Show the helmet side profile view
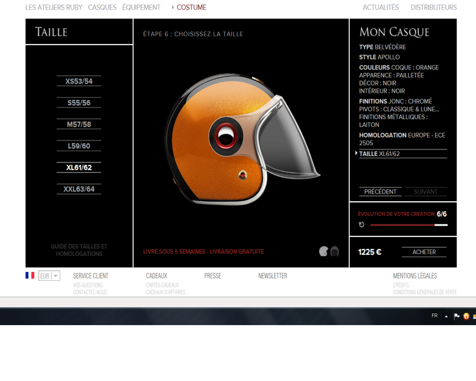The height and width of the screenshot is (381, 476). coord(324,251)
